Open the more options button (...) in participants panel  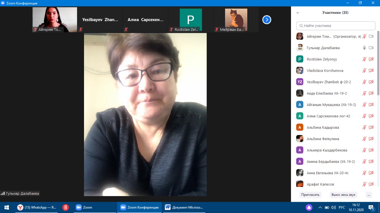pos(369,195)
